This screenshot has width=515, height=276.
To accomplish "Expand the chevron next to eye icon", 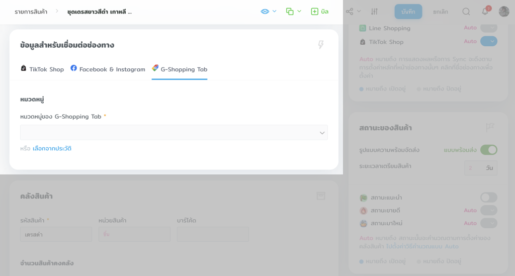I will click(x=275, y=11).
